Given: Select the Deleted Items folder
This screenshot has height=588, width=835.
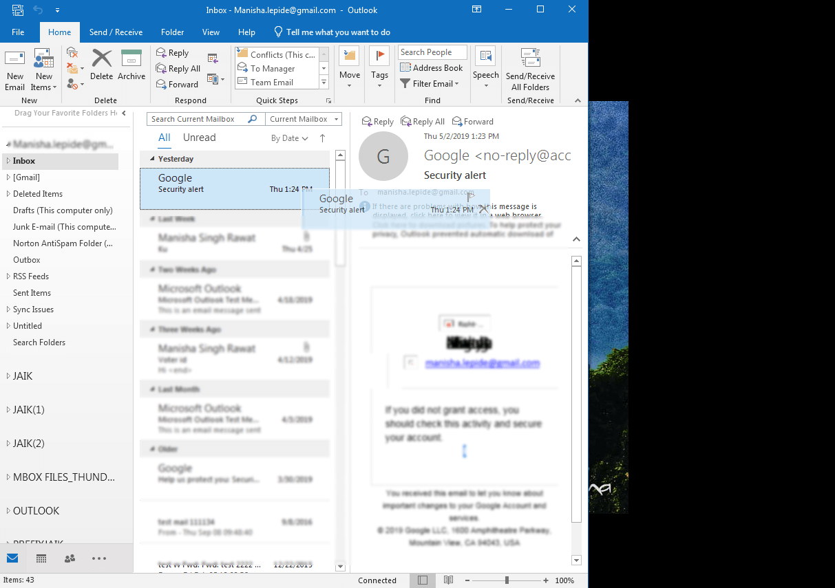Looking at the screenshot, I should [38, 194].
